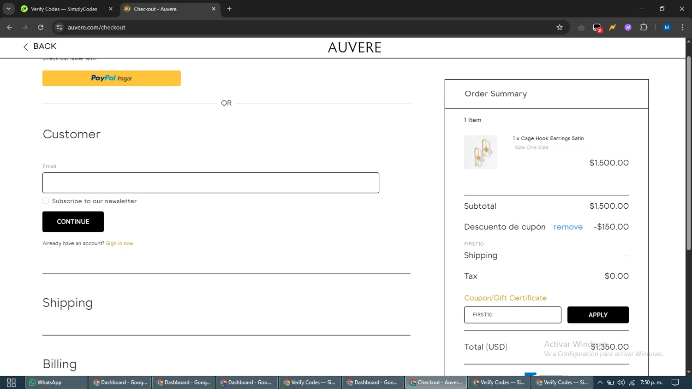Apply the coupon with the APPLY button
Viewport: 692px width, 389px height.
[598, 315]
